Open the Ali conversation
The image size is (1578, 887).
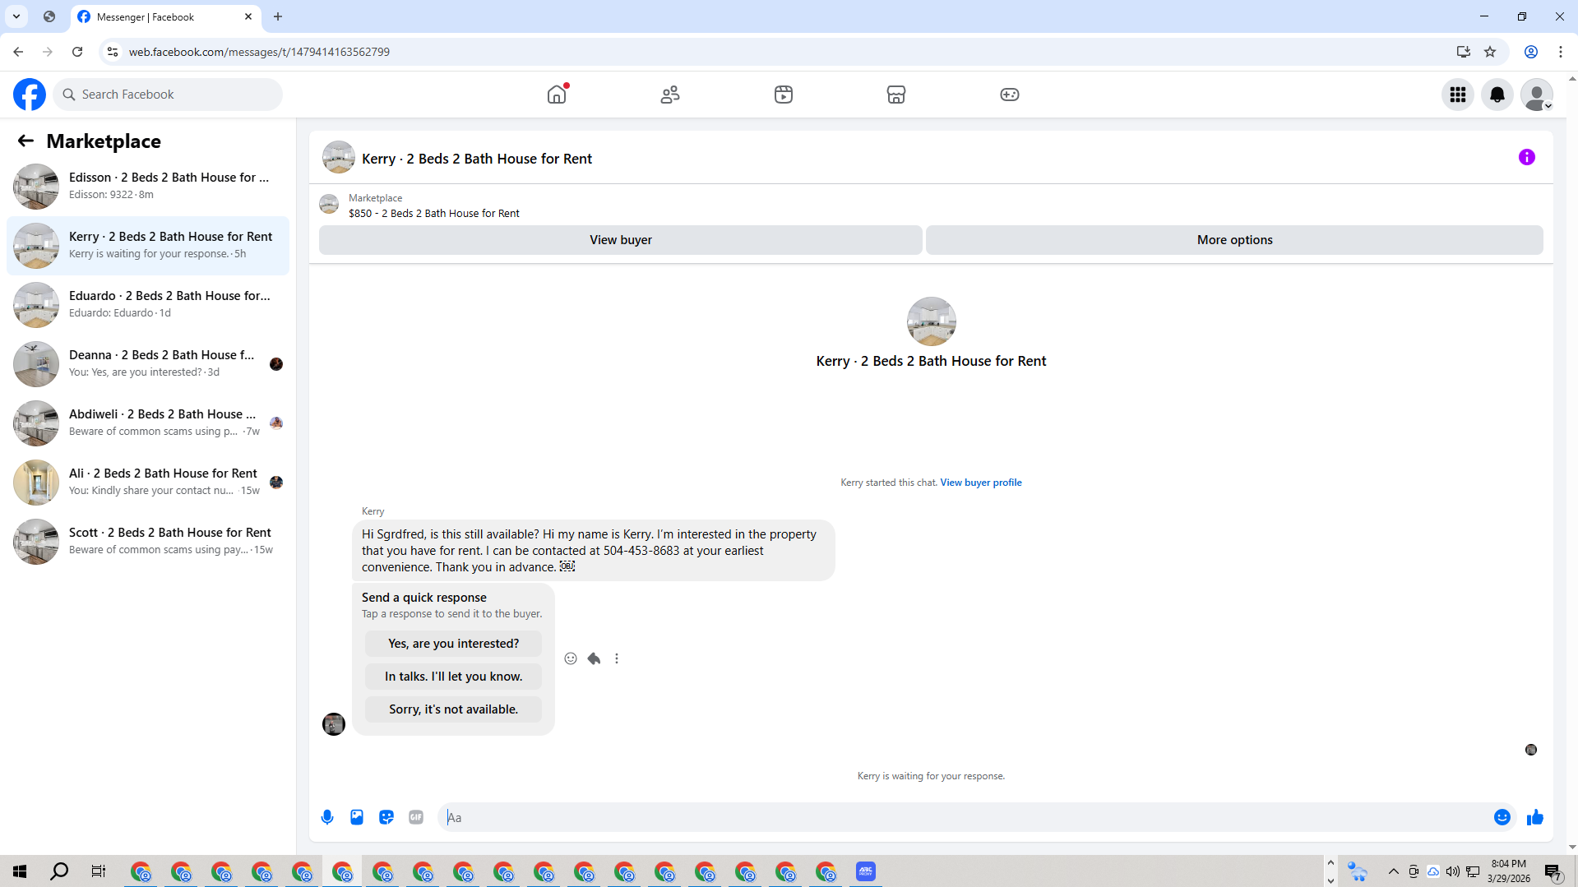(148, 483)
